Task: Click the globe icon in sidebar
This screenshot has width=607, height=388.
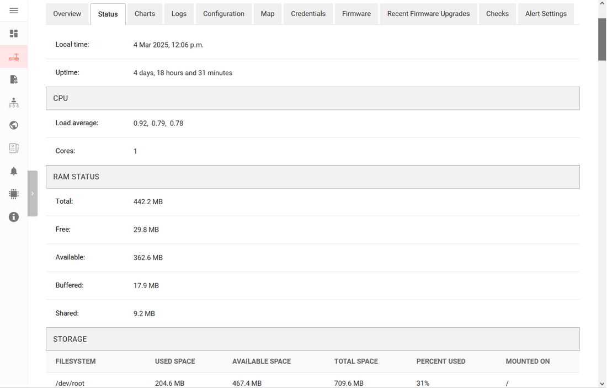Action: pos(14,125)
